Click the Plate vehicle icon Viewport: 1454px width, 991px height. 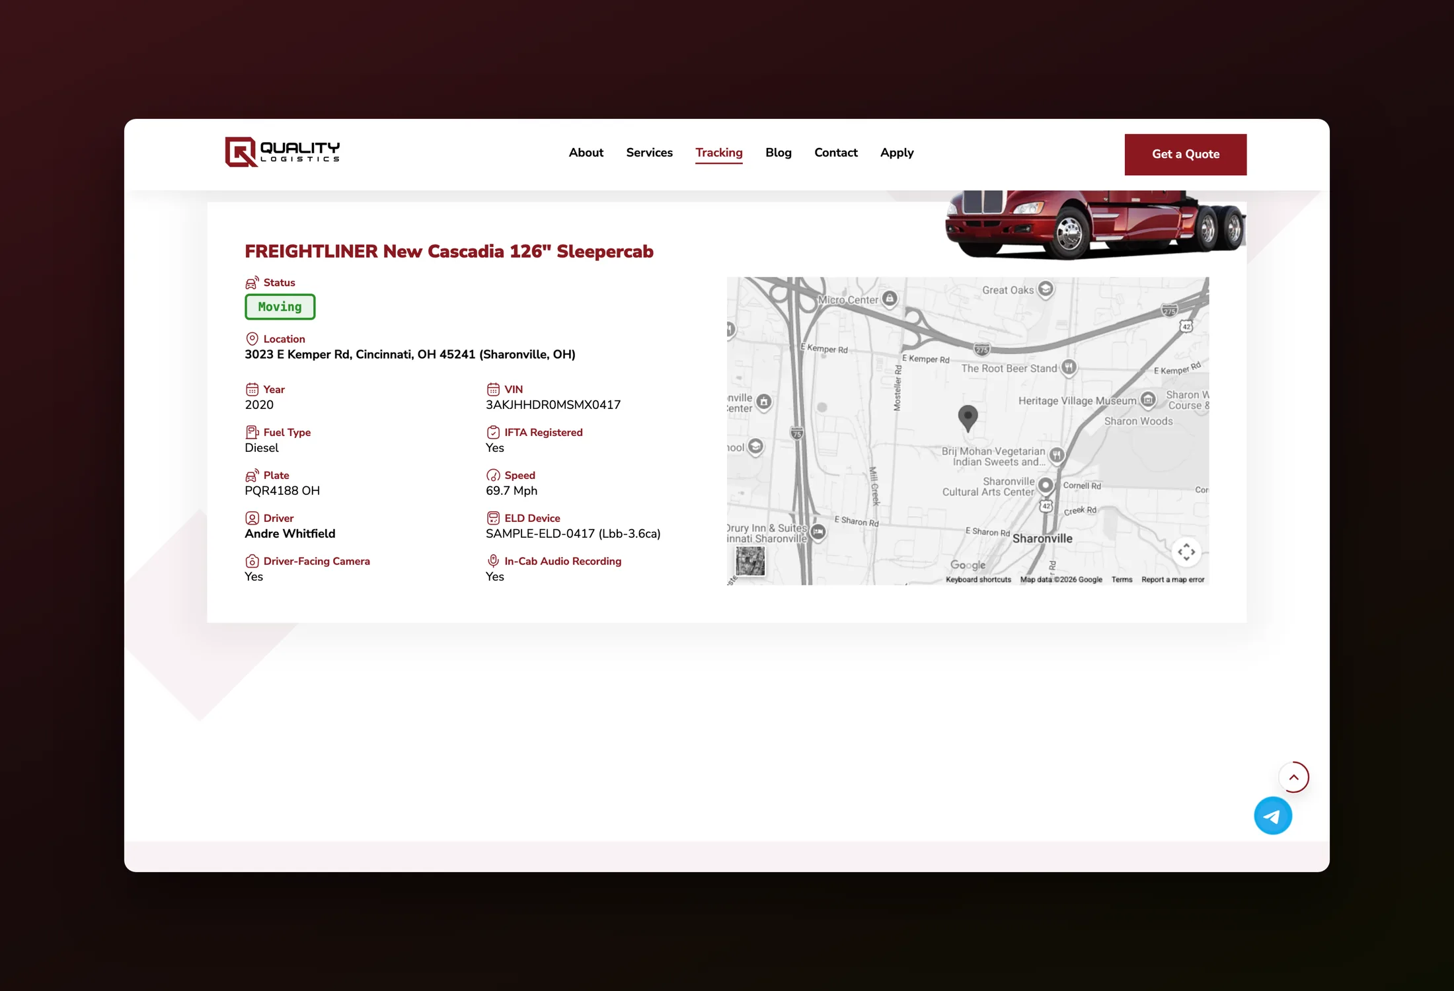(252, 475)
